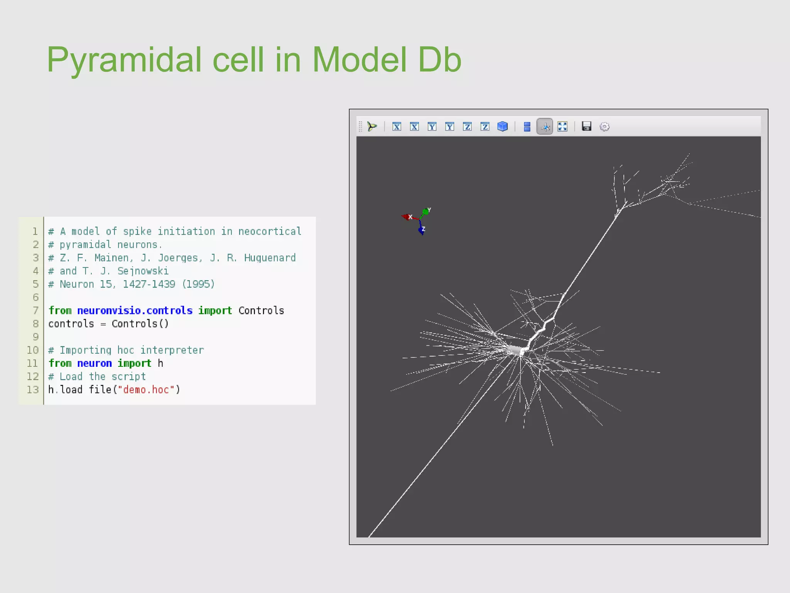
Task: Save the scene with floppy disk icon
Action: click(x=587, y=127)
